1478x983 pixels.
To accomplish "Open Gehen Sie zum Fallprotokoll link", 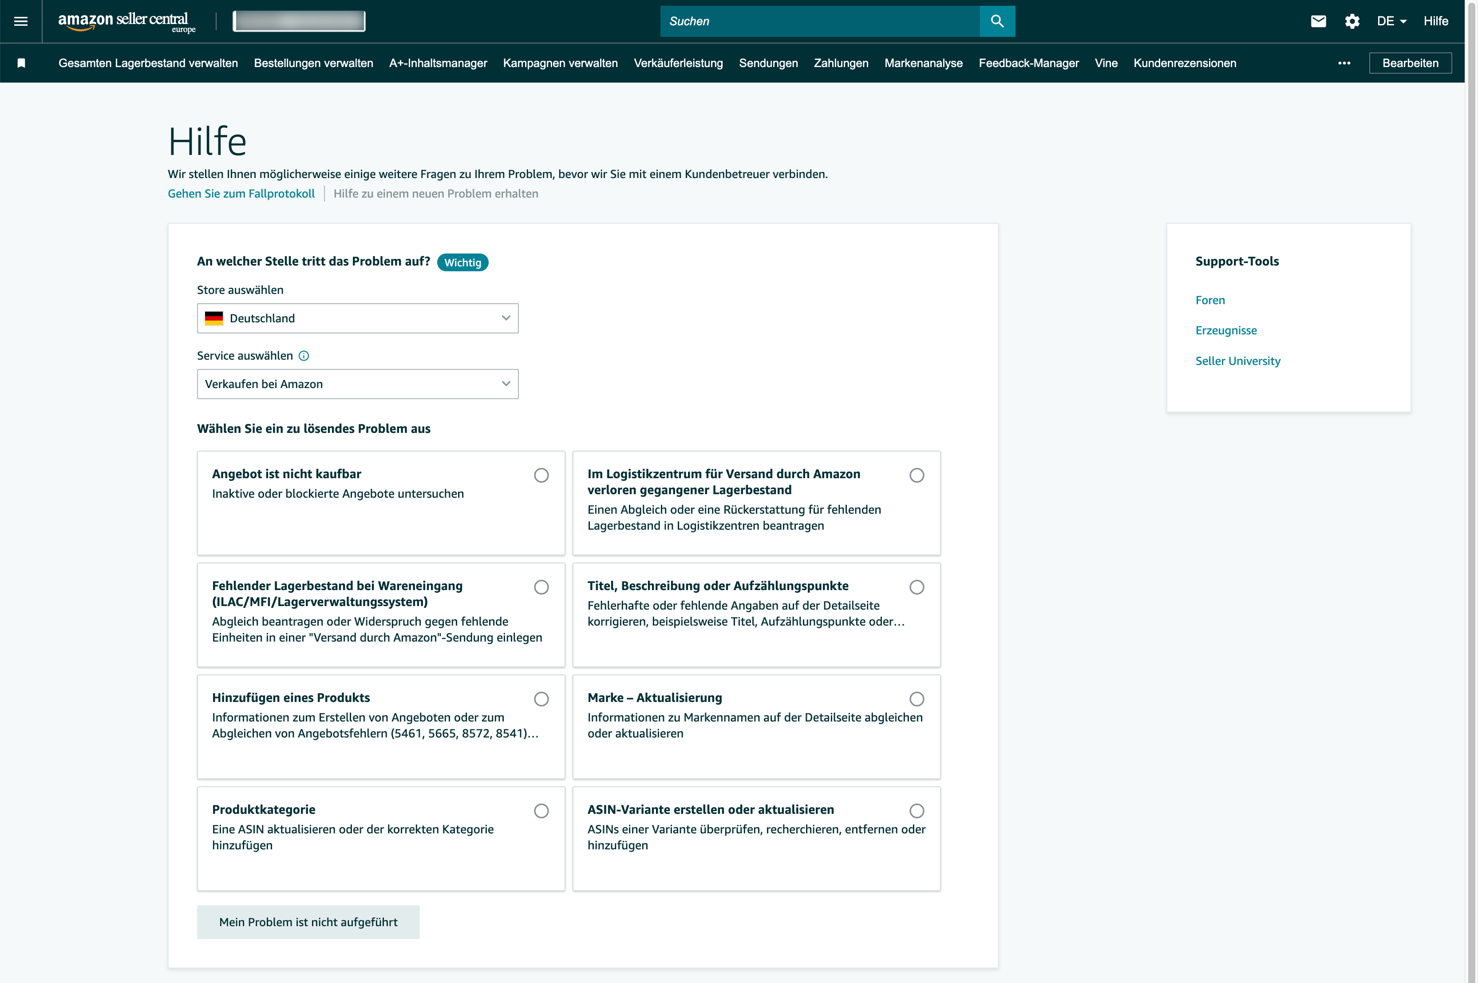I will pyautogui.click(x=241, y=194).
